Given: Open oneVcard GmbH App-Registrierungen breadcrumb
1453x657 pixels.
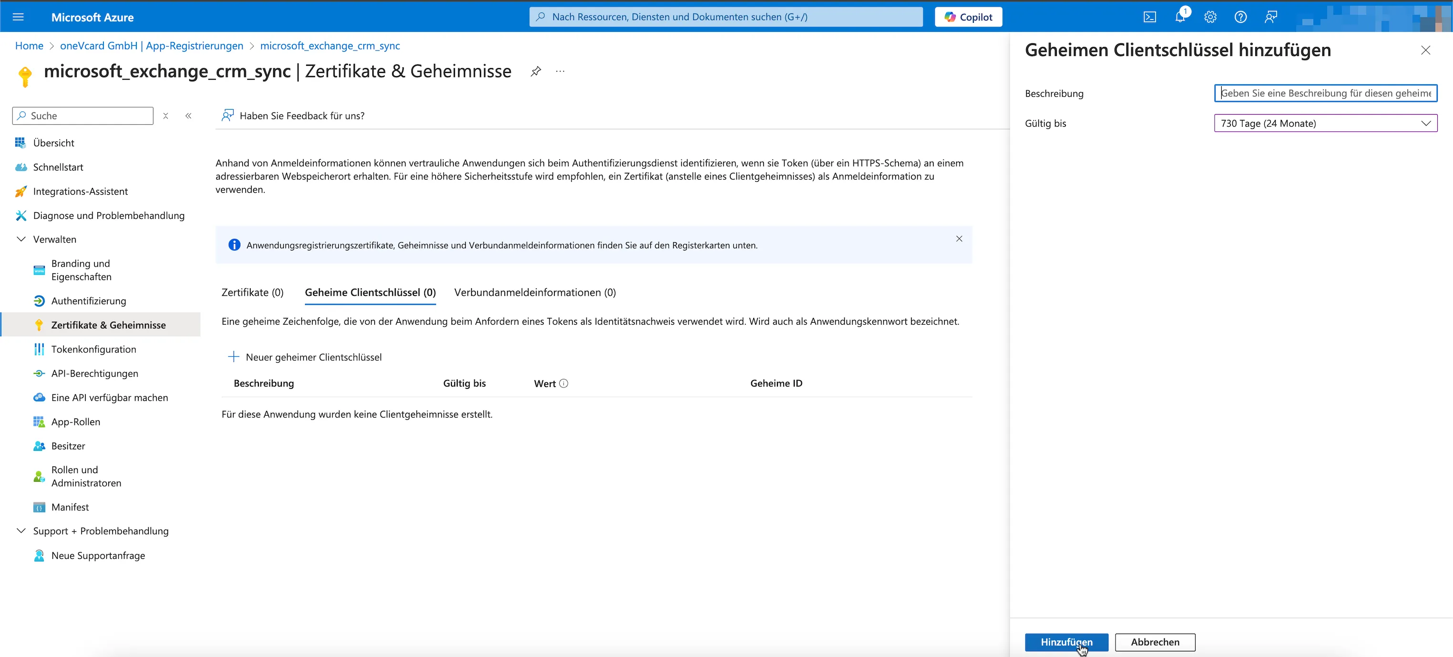Looking at the screenshot, I should (x=152, y=46).
